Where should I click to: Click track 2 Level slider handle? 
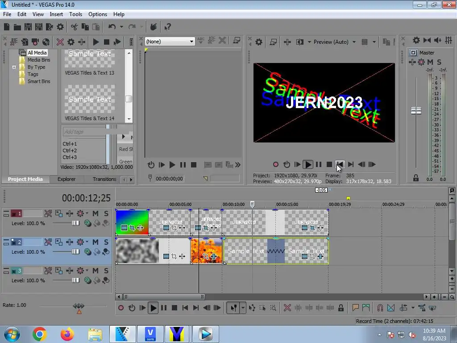pyautogui.click(x=75, y=251)
